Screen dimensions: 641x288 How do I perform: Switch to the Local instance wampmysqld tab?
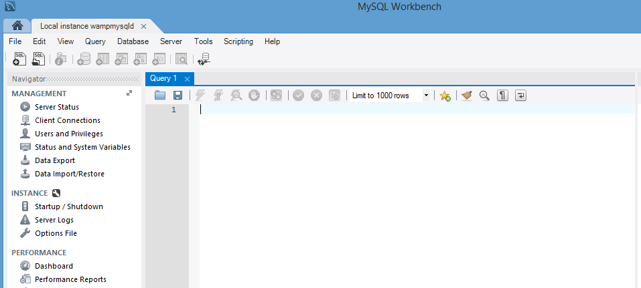pyautogui.click(x=87, y=26)
